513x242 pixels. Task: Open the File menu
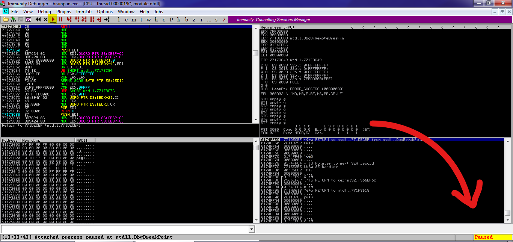[x=15, y=12]
